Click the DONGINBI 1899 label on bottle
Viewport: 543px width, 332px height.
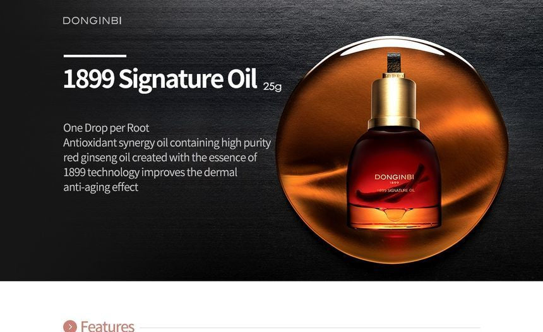(x=394, y=179)
